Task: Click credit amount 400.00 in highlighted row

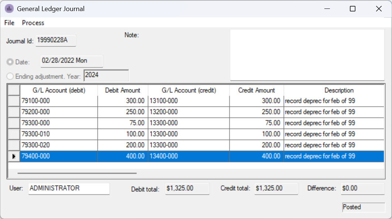Action: 256,156
